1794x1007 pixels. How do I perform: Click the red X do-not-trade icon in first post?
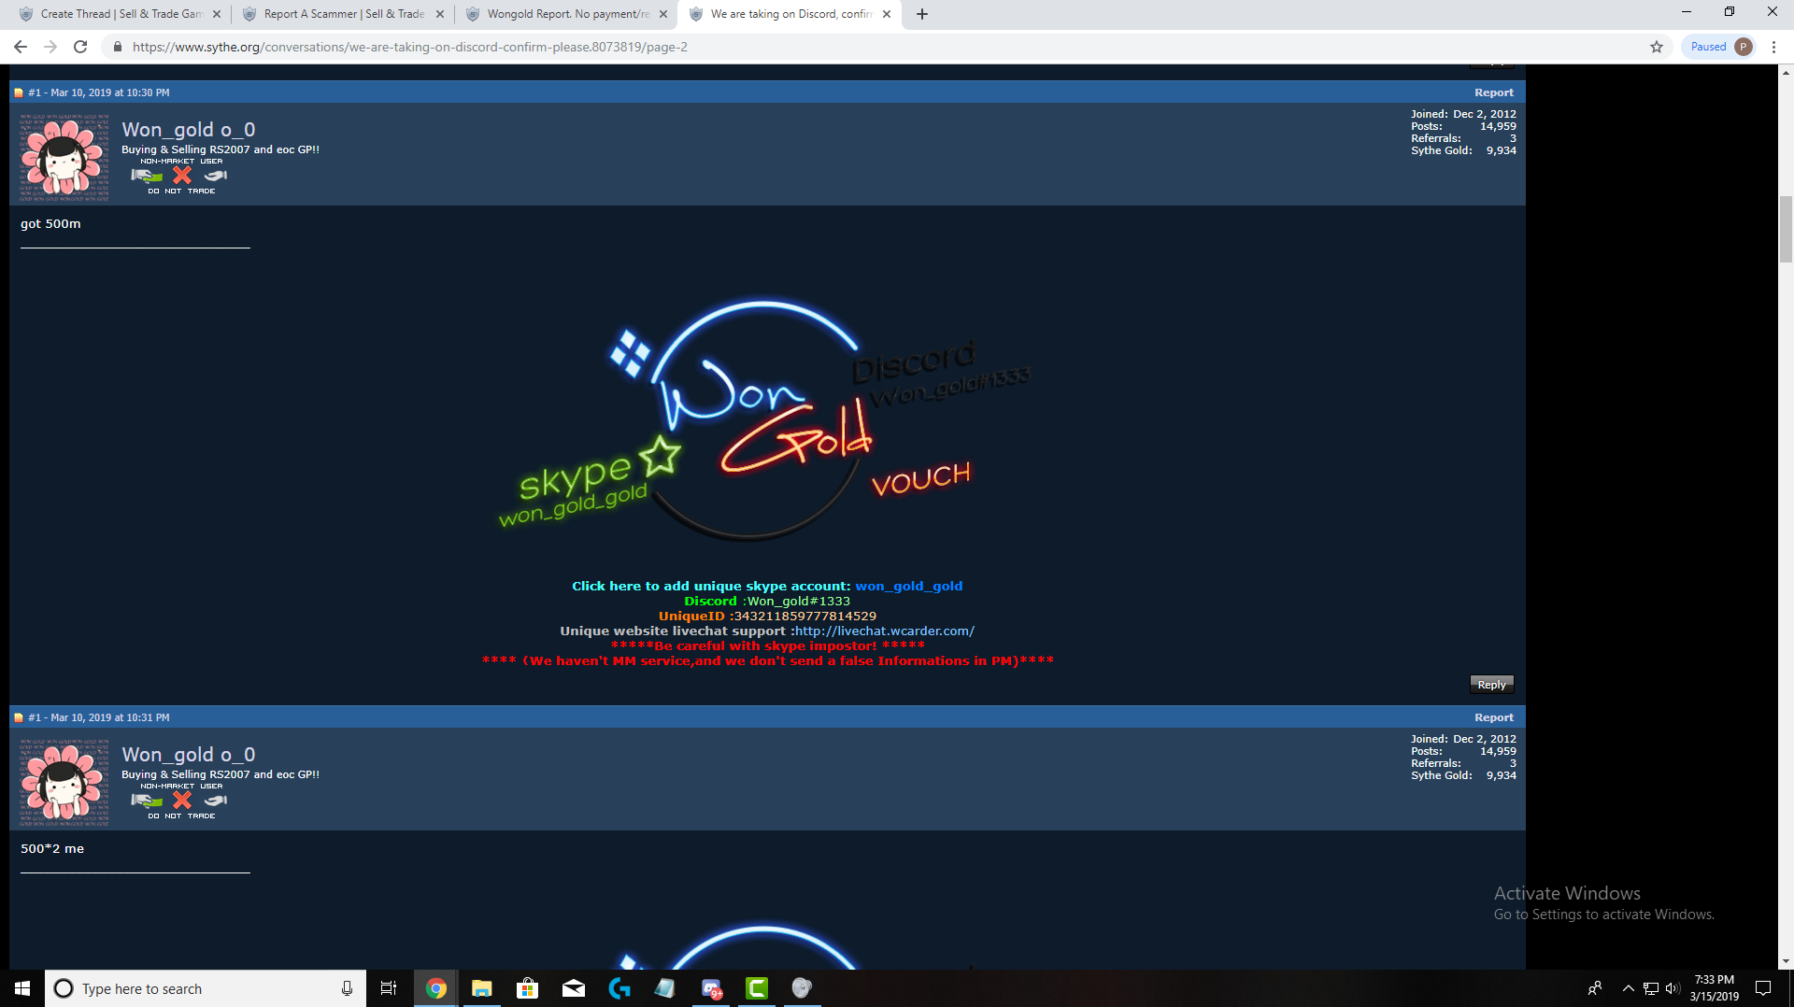click(x=182, y=176)
